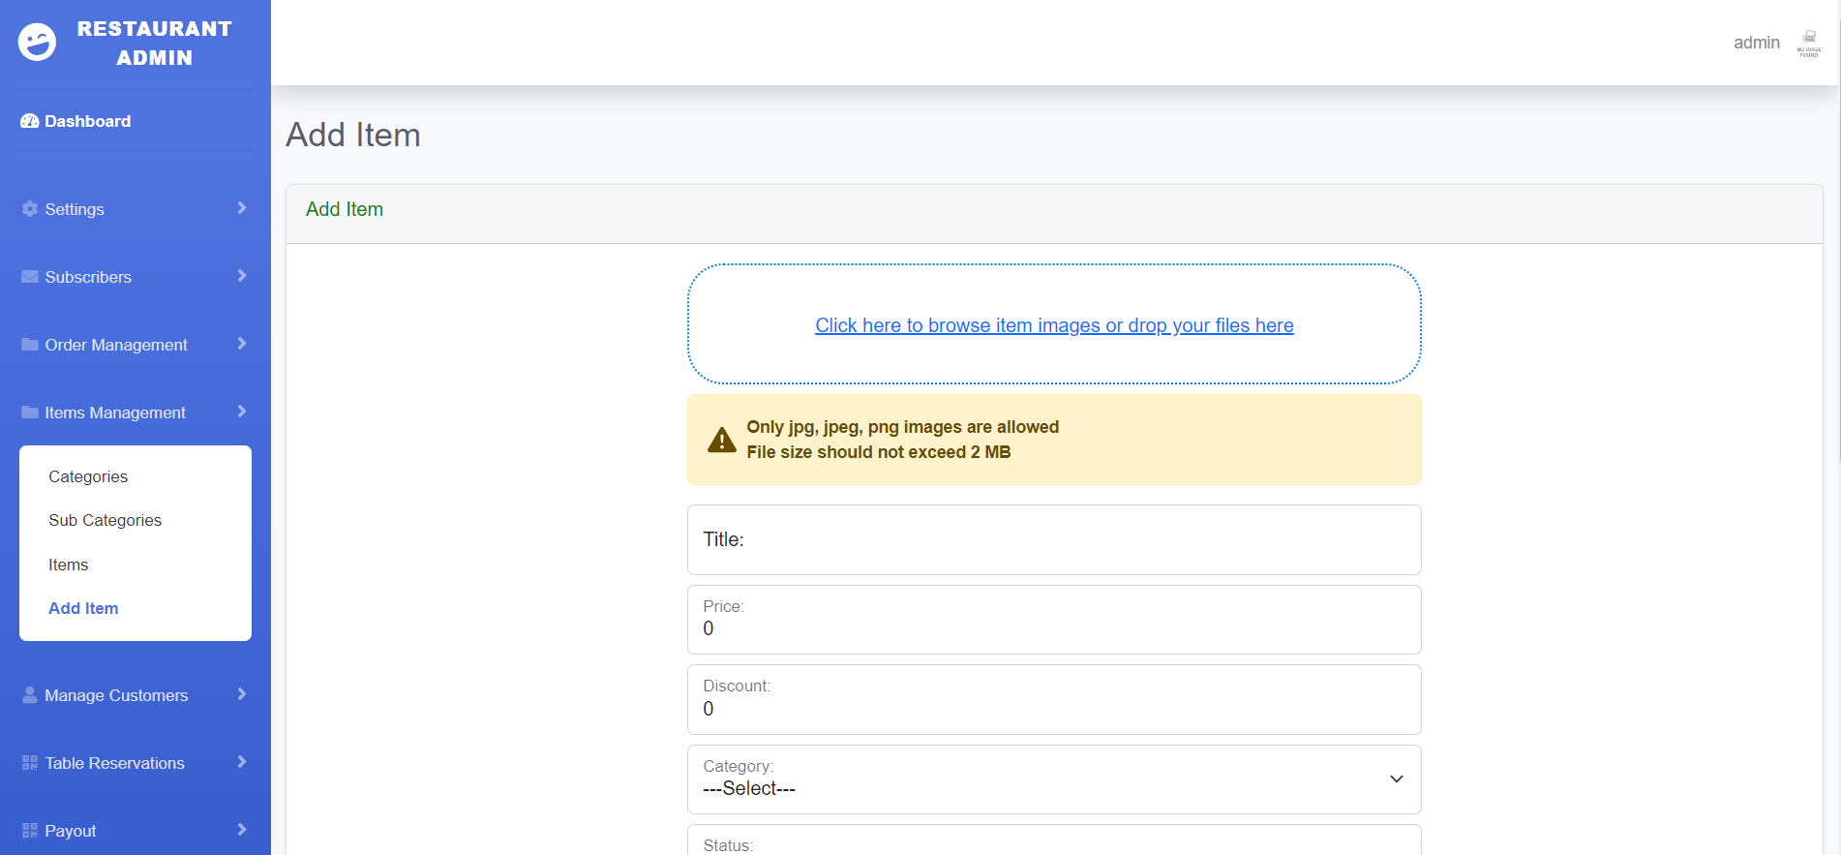The width and height of the screenshot is (1841, 855).
Task: Click into the Price input field
Action: [x=1053, y=627]
